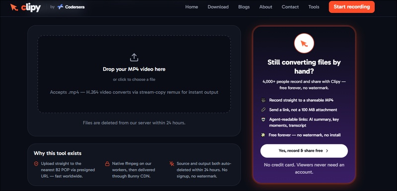Click 'Source and output both auto-deleted' text
The height and width of the screenshot is (191, 397).
point(204,170)
